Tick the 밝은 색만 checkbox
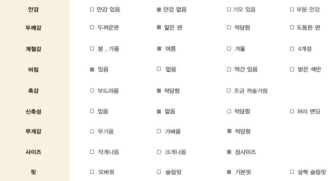This screenshot has width=334, height=181. [x=292, y=70]
